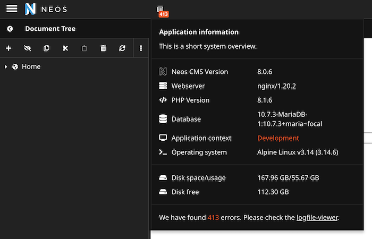Viewport: 372px width, 239px height.
Task: Click the Application context monitor icon
Action: pos(163,138)
